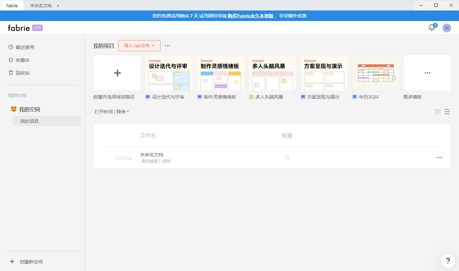The image size is (459, 271).
Task: Open the notifications bell icon
Action: (432, 28)
